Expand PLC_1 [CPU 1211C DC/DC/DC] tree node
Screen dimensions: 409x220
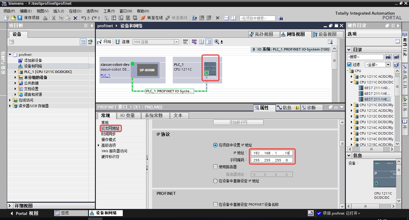click(16, 72)
